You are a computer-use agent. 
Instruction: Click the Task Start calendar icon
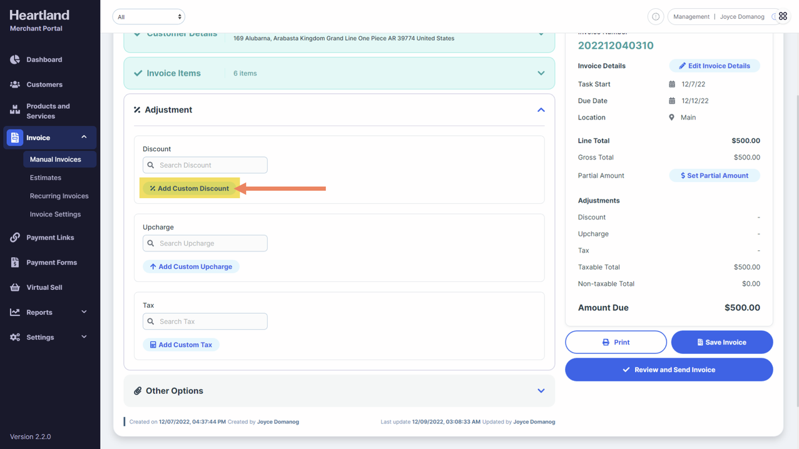(x=672, y=84)
